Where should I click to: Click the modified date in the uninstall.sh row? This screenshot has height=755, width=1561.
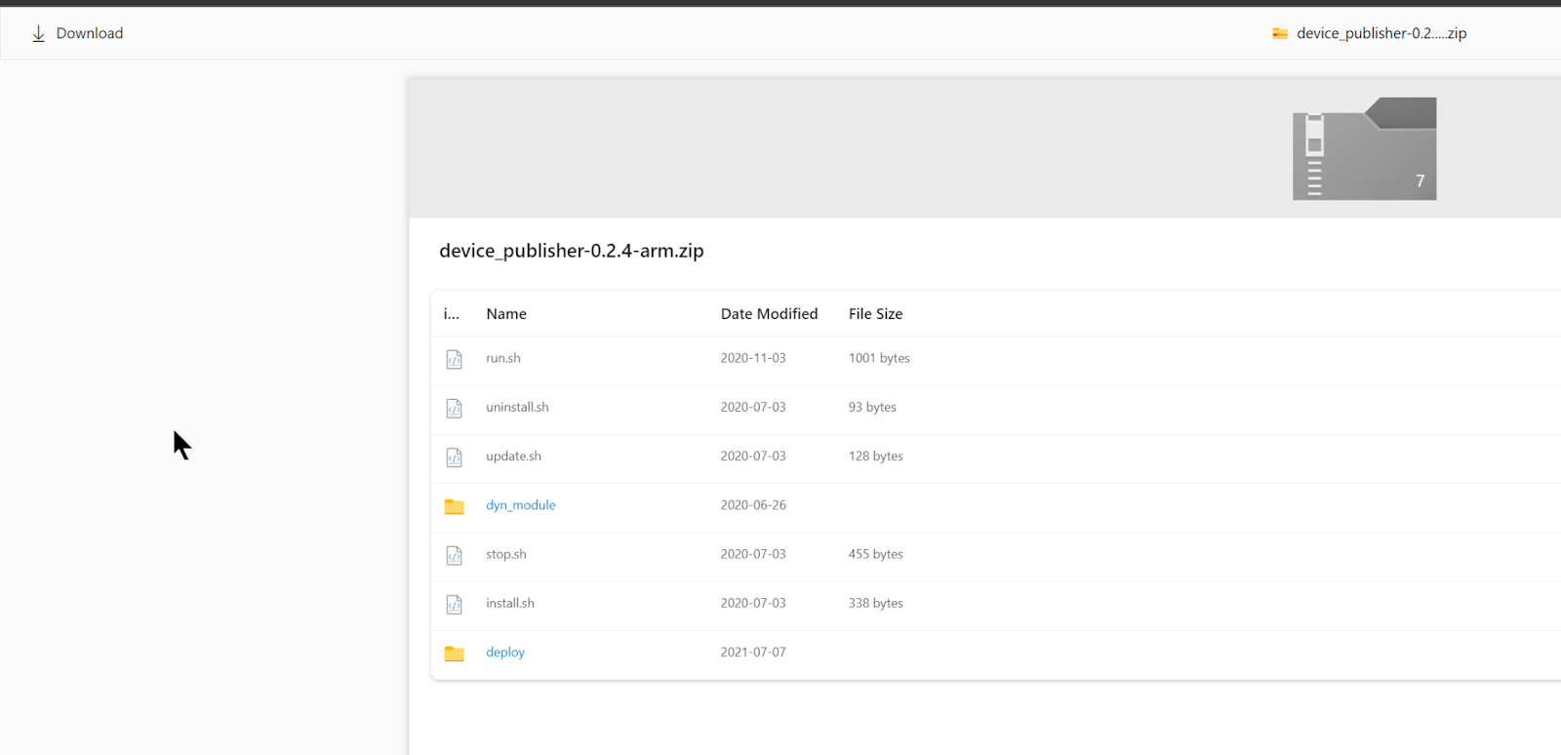pyautogui.click(x=753, y=407)
